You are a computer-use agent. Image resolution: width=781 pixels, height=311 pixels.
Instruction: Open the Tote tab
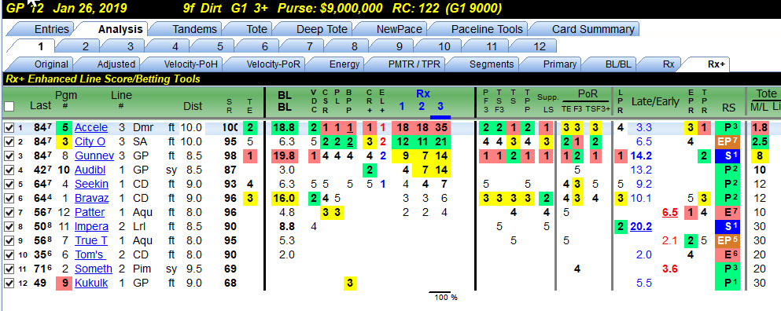[x=256, y=29]
